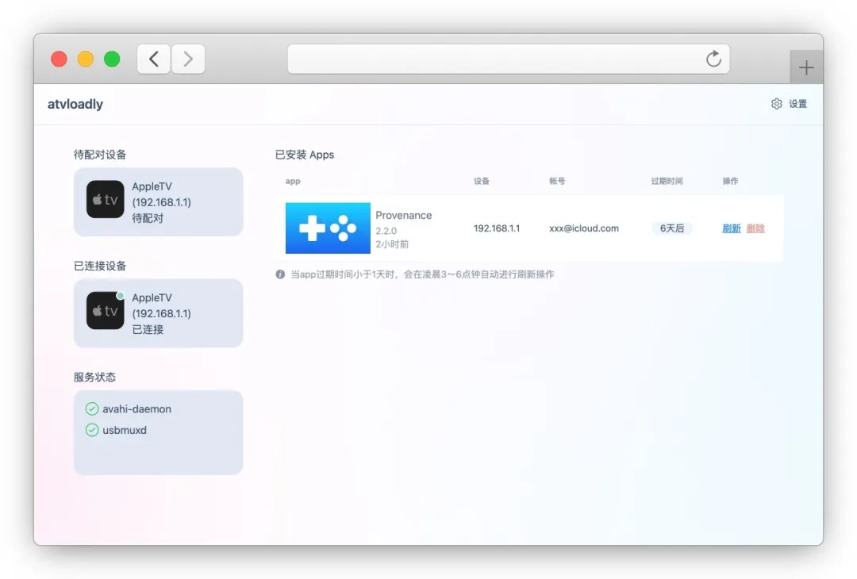Click the 2小时前 install time
The width and height of the screenshot is (857, 579).
(x=392, y=244)
